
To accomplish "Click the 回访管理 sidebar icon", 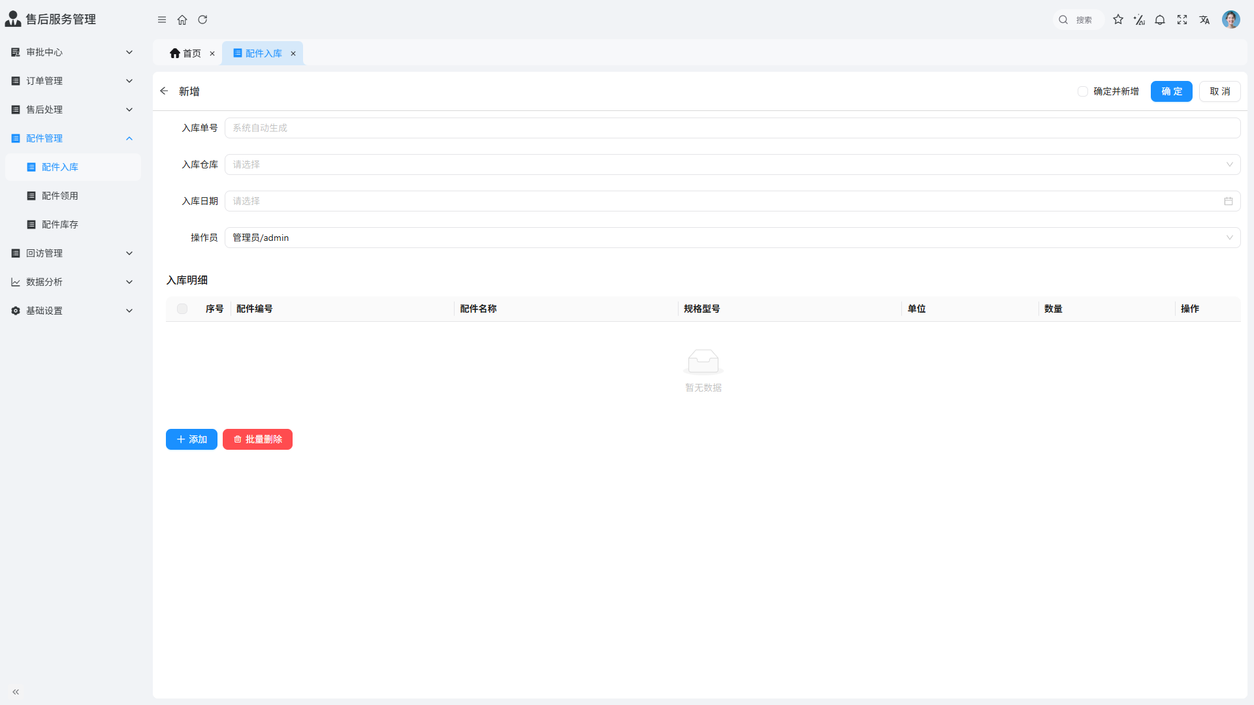I will click(16, 253).
